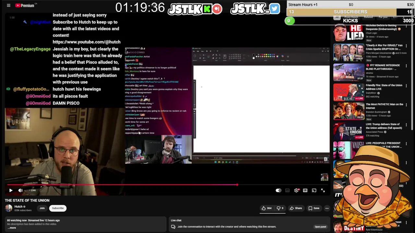Open Hutch channel avatar

(x=8, y=208)
